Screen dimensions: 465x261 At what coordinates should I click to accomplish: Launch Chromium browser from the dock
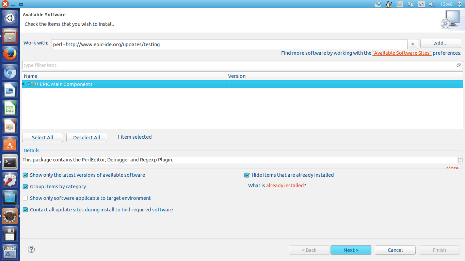click(10, 73)
